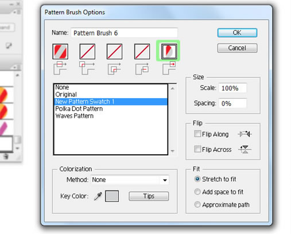This screenshot has height=234, width=291.
Task: Click the pattern list scroll-down arrow
Action: [x=172, y=151]
